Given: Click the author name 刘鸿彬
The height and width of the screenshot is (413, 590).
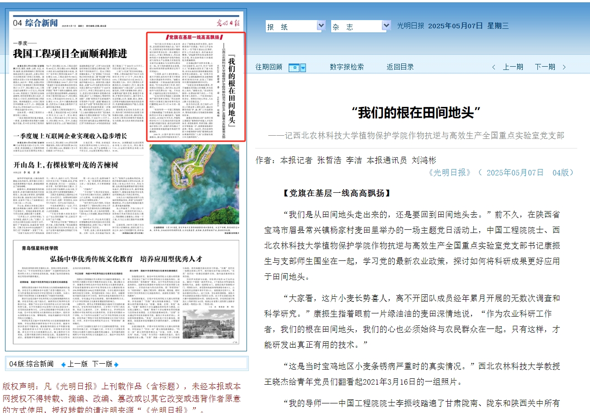Looking at the screenshot, I should 424,160.
